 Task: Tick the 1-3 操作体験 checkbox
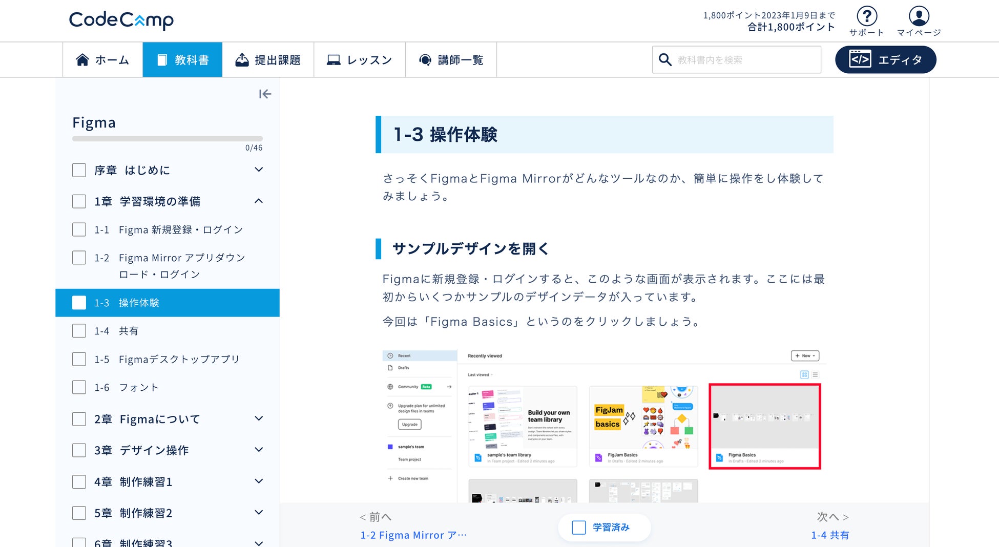79,303
